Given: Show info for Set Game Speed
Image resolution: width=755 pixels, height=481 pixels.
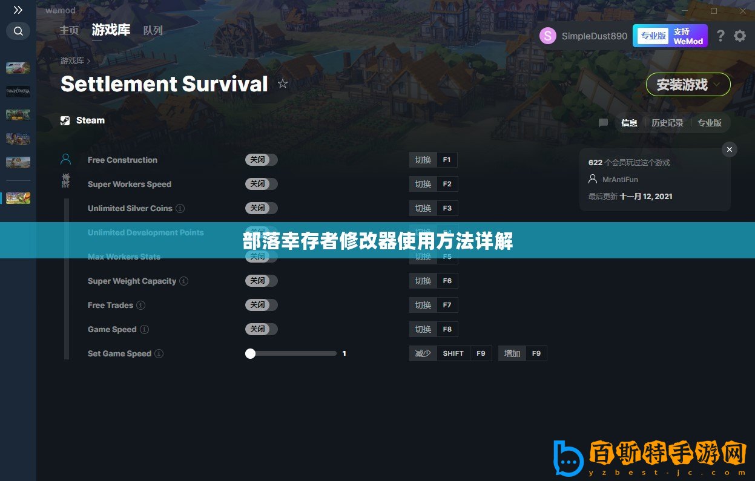Looking at the screenshot, I should (x=159, y=354).
